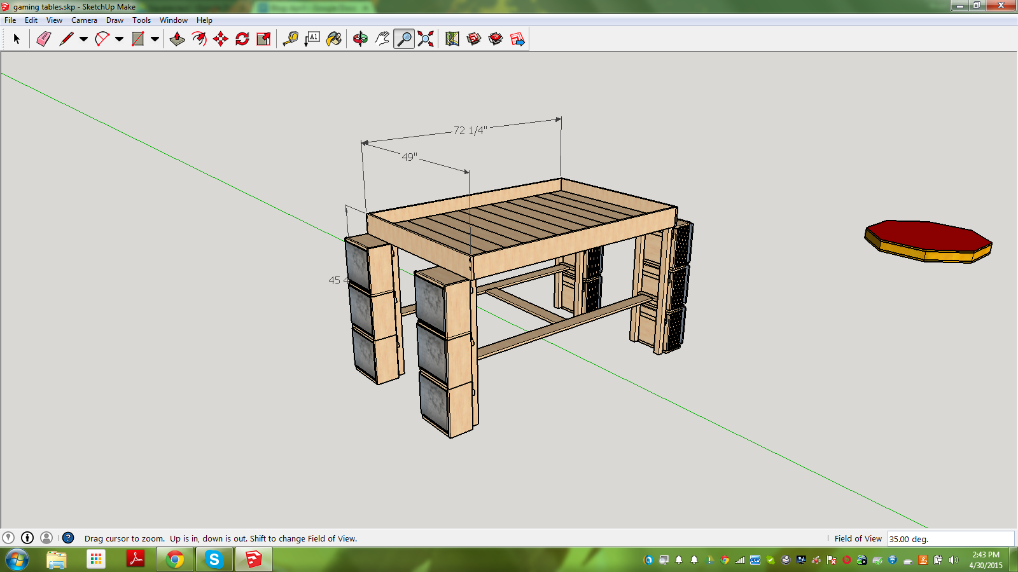Click the Zoom Extents icon
The image size is (1018, 572).
(x=426, y=39)
